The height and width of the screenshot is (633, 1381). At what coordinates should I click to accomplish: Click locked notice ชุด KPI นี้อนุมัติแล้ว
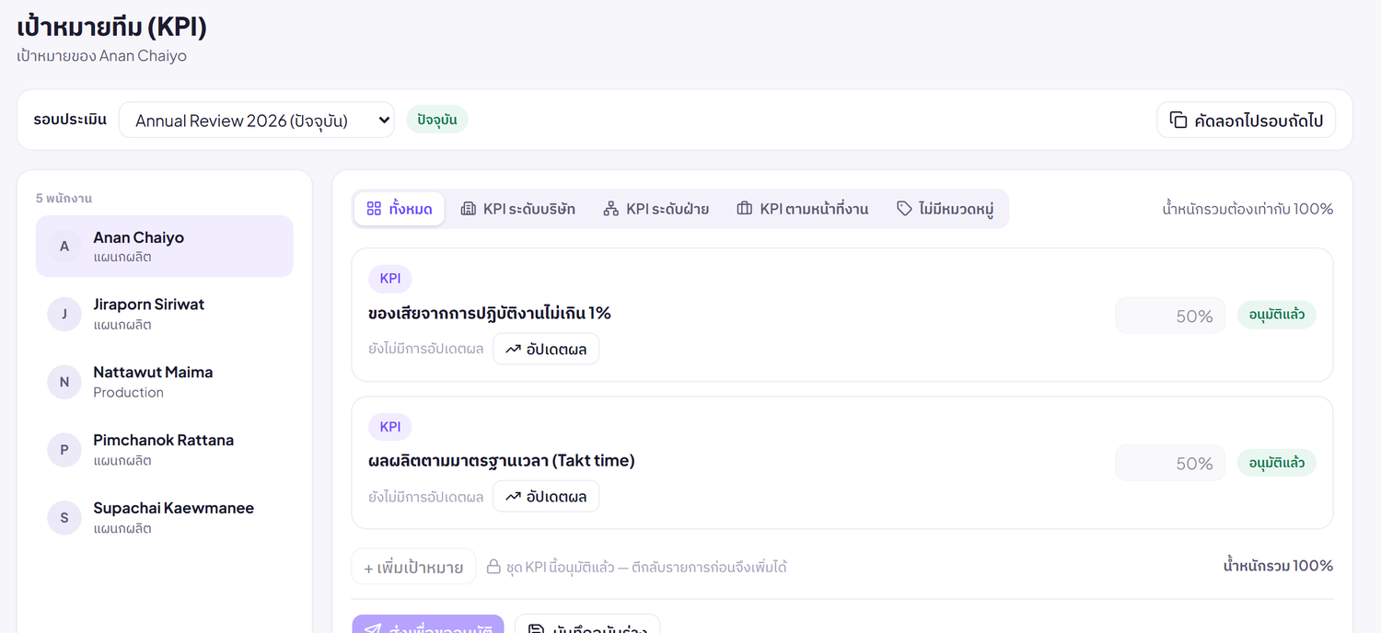[646, 567]
